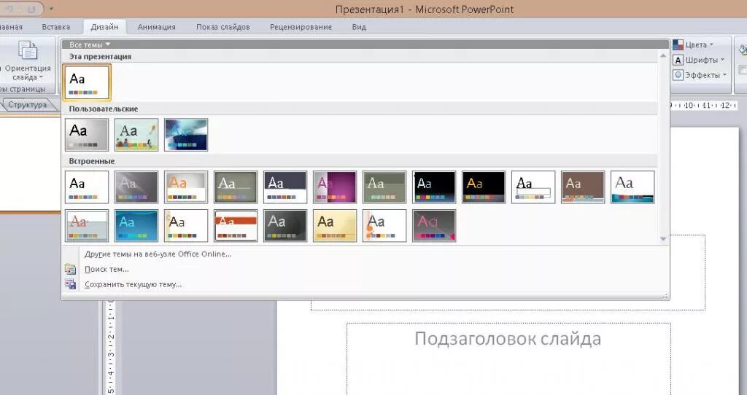The height and width of the screenshot is (395, 747).
Task: Choose the dark navy built-in theme with white bottom
Action: [x=285, y=187]
